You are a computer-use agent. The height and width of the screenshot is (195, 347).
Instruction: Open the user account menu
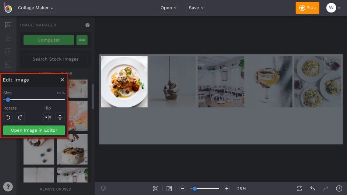[333, 8]
